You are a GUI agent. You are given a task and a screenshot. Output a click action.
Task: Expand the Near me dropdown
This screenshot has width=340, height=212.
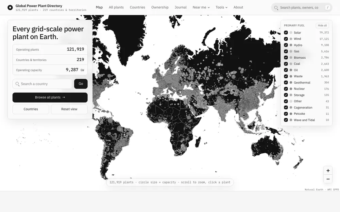coord(201,7)
